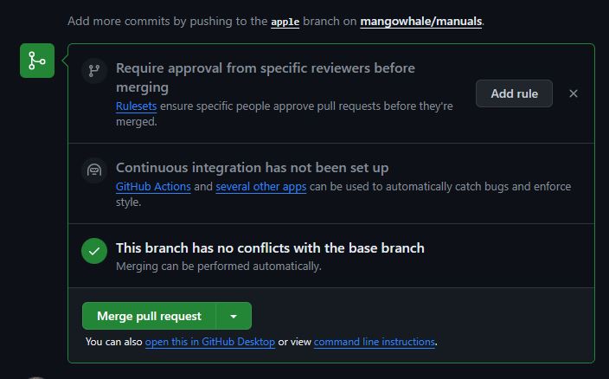Viewport: 609px width, 379px height.
Task: Click 'Require approval from specific reviewers' heading
Action: 266,78
